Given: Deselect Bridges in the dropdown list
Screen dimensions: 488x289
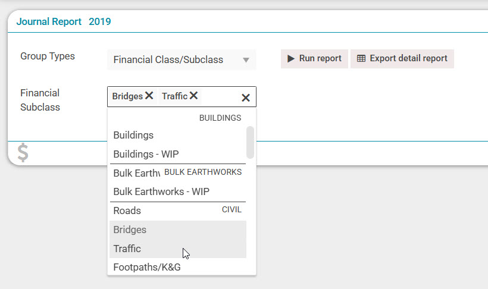Looking at the screenshot, I should pos(130,230).
